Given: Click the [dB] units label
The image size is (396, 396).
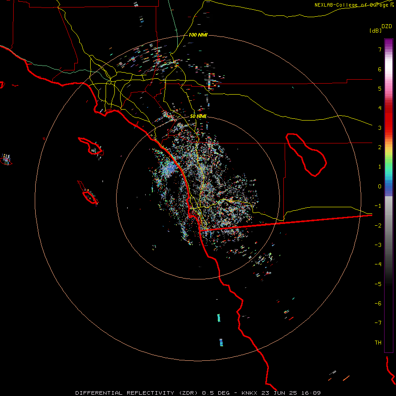Looking at the screenshot, I should (375, 30).
